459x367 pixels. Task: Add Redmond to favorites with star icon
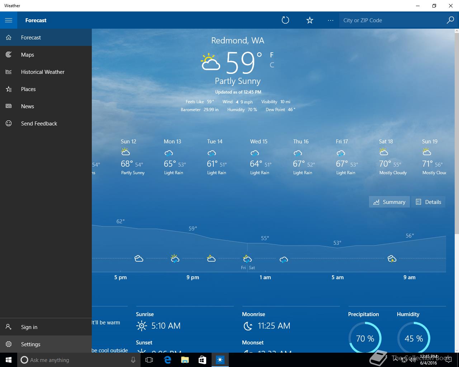(310, 20)
